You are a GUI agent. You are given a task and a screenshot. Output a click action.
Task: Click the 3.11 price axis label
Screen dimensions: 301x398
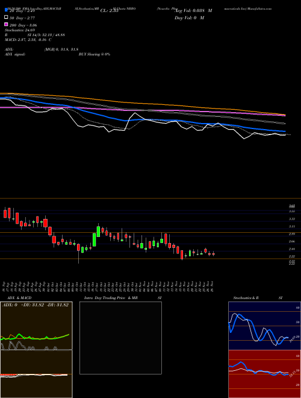point(292,226)
